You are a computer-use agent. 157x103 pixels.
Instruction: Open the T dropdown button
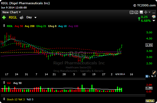coord(136,12)
